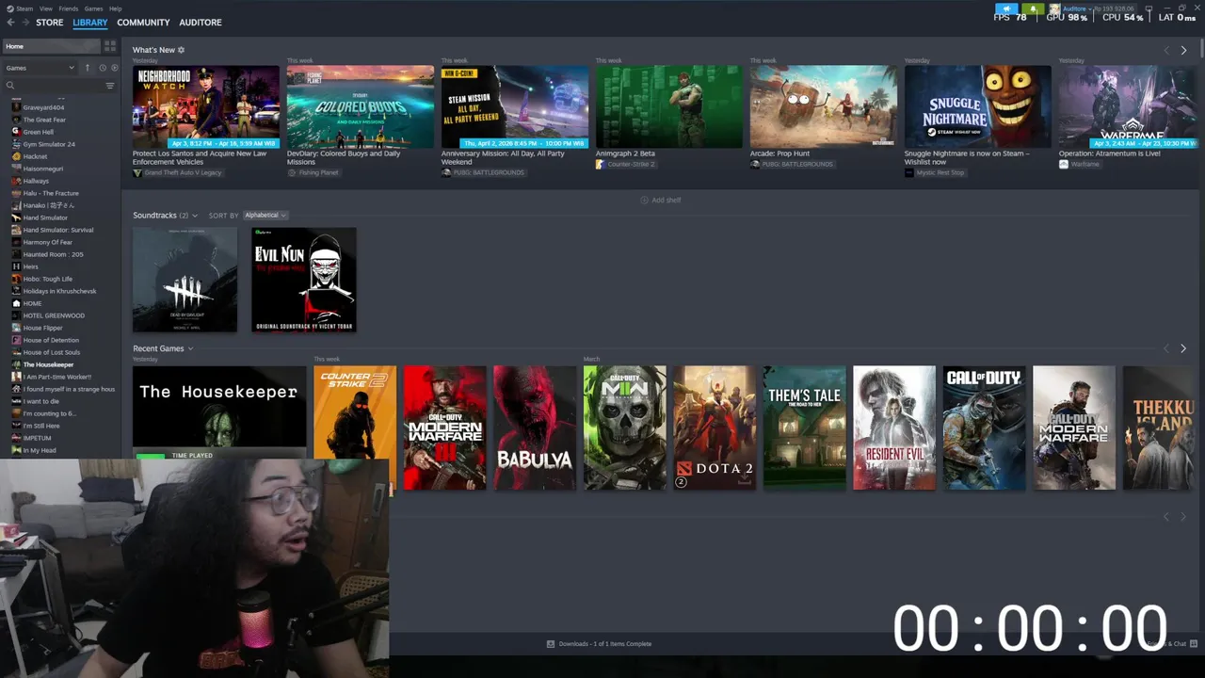Expand the Games filter dropdown
The image size is (1205, 678).
click(x=40, y=68)
